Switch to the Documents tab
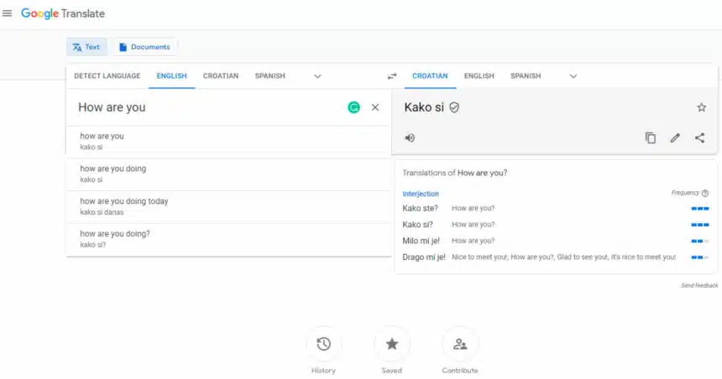This screenshot has width=722, height=379. click(144, 47)
